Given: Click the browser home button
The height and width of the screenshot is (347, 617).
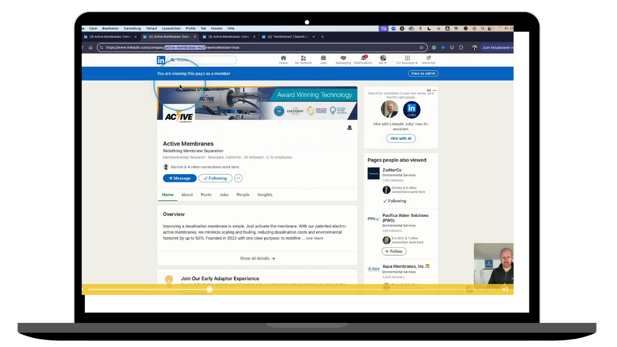Looking at the screenshot, I should coord(91,48).
